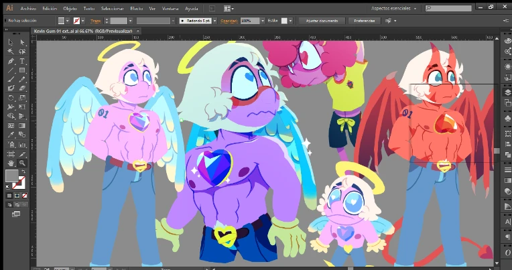Image resolution: width=512 pixels, height=270 pixels.
Task: Select the Gradient tool
Action: (22, 125)
